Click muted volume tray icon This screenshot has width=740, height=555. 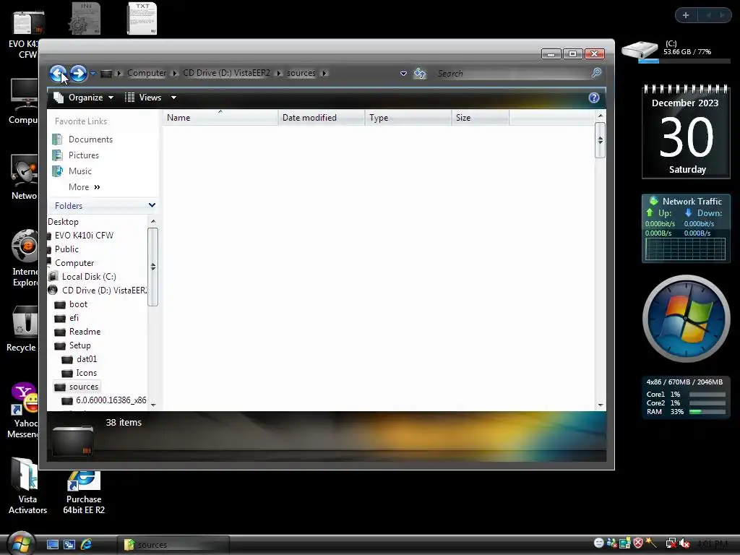[x=684, y=543]
